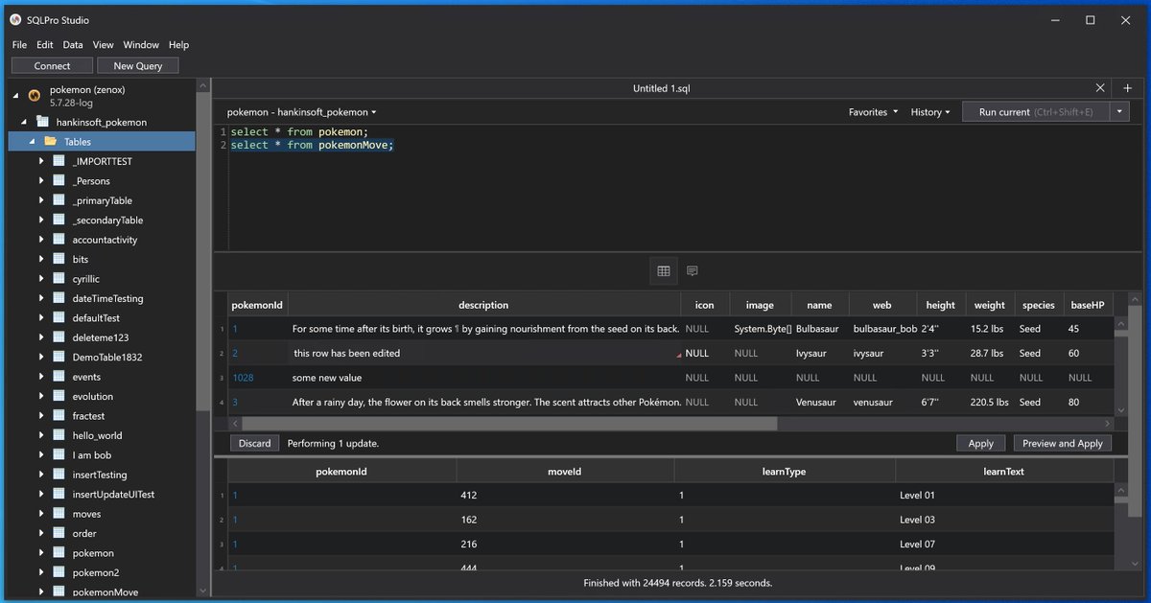Screen dimensions: 1151x603
Task: Expand the _primaryTable tree node
Action: 41,200
